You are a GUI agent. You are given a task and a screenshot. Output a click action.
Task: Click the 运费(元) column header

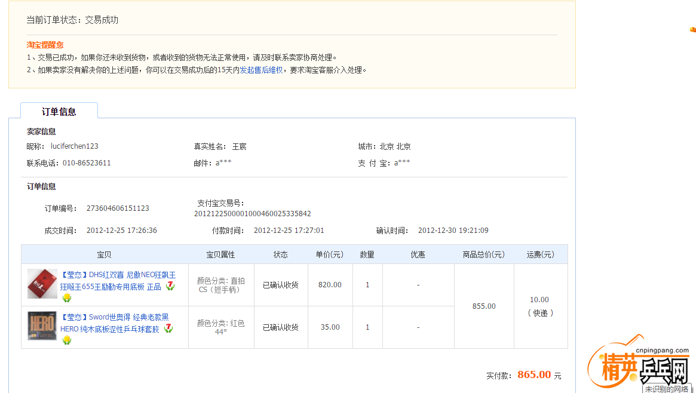tap(540, 254)
